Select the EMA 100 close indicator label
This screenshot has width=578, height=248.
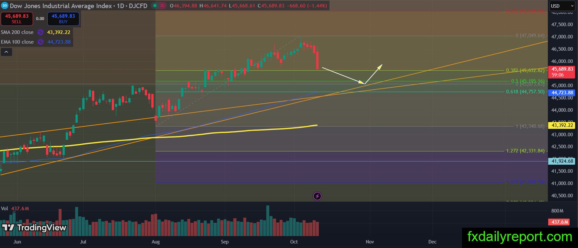click(x=17, y=42)
